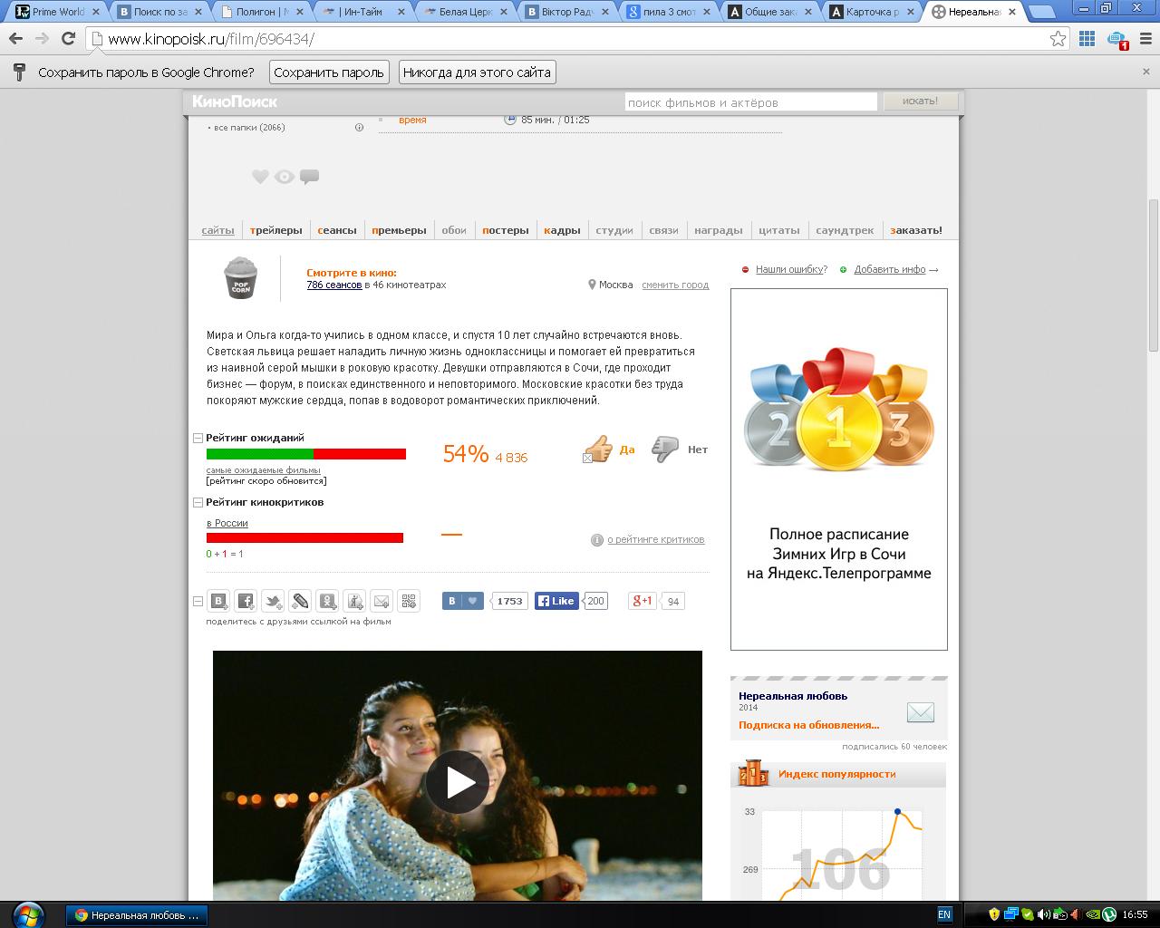
Task: Click the Google +1 button
Action: point(643,601)
